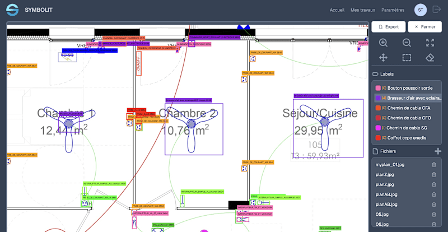Click the Fichiers section heading
The image size is (448, 232).
(388, 151)
